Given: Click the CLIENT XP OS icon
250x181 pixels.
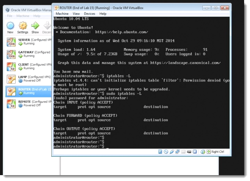Looking at the screenshot, I should [11, 66].
